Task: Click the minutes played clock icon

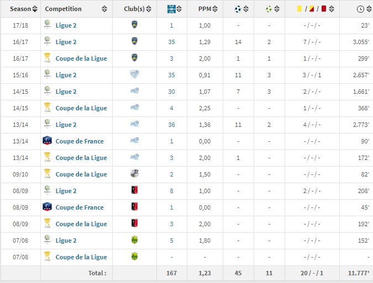Action: (x=360, y=9)
